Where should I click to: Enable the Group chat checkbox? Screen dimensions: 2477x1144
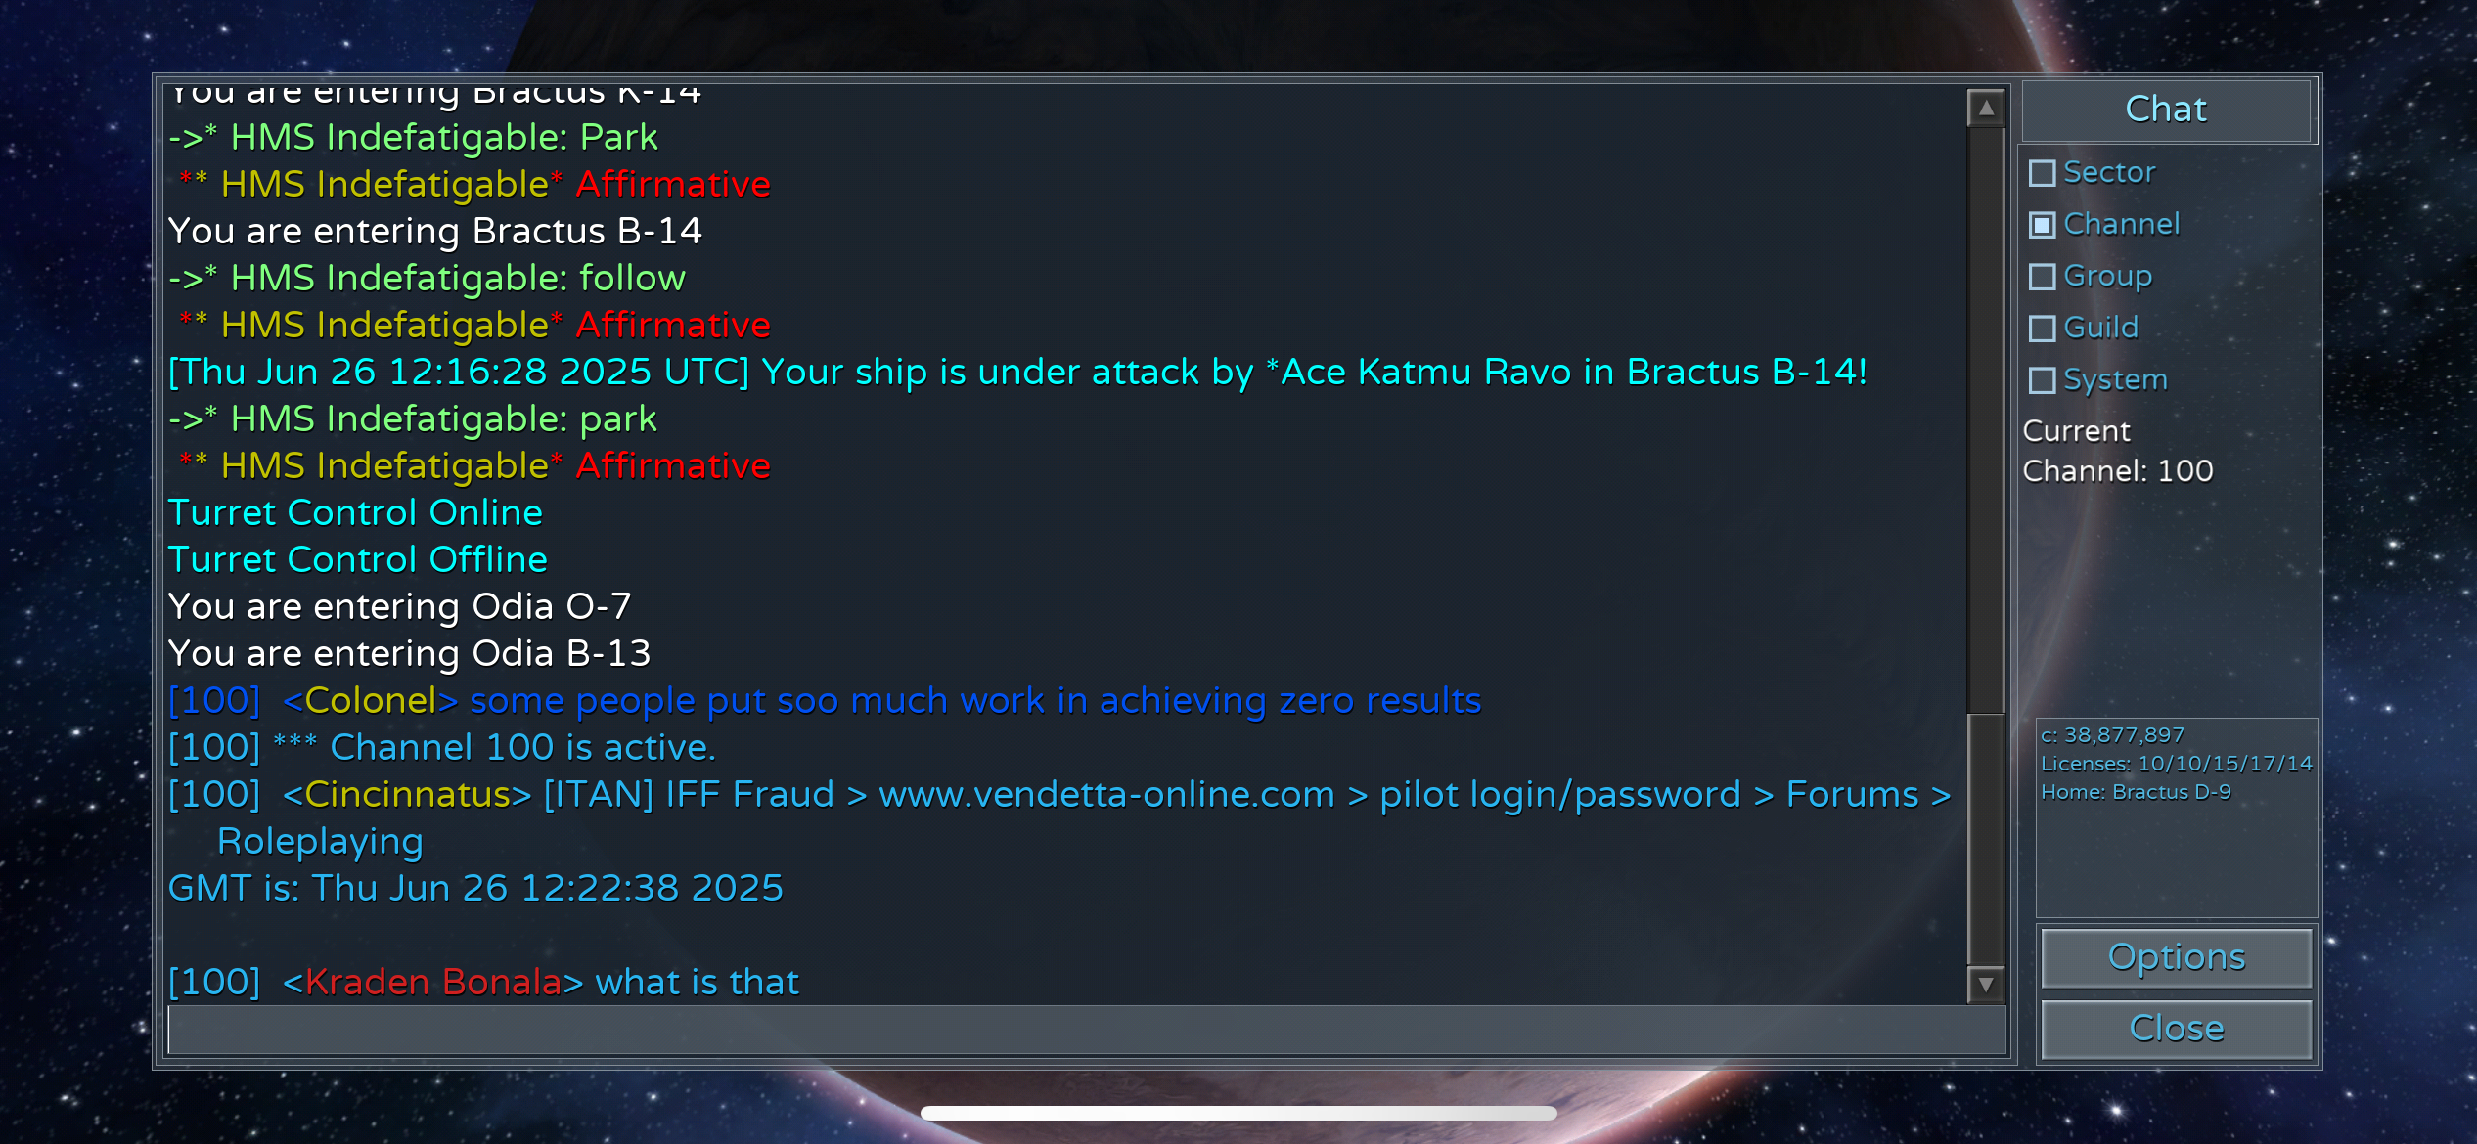click(x=2042, y=277)
